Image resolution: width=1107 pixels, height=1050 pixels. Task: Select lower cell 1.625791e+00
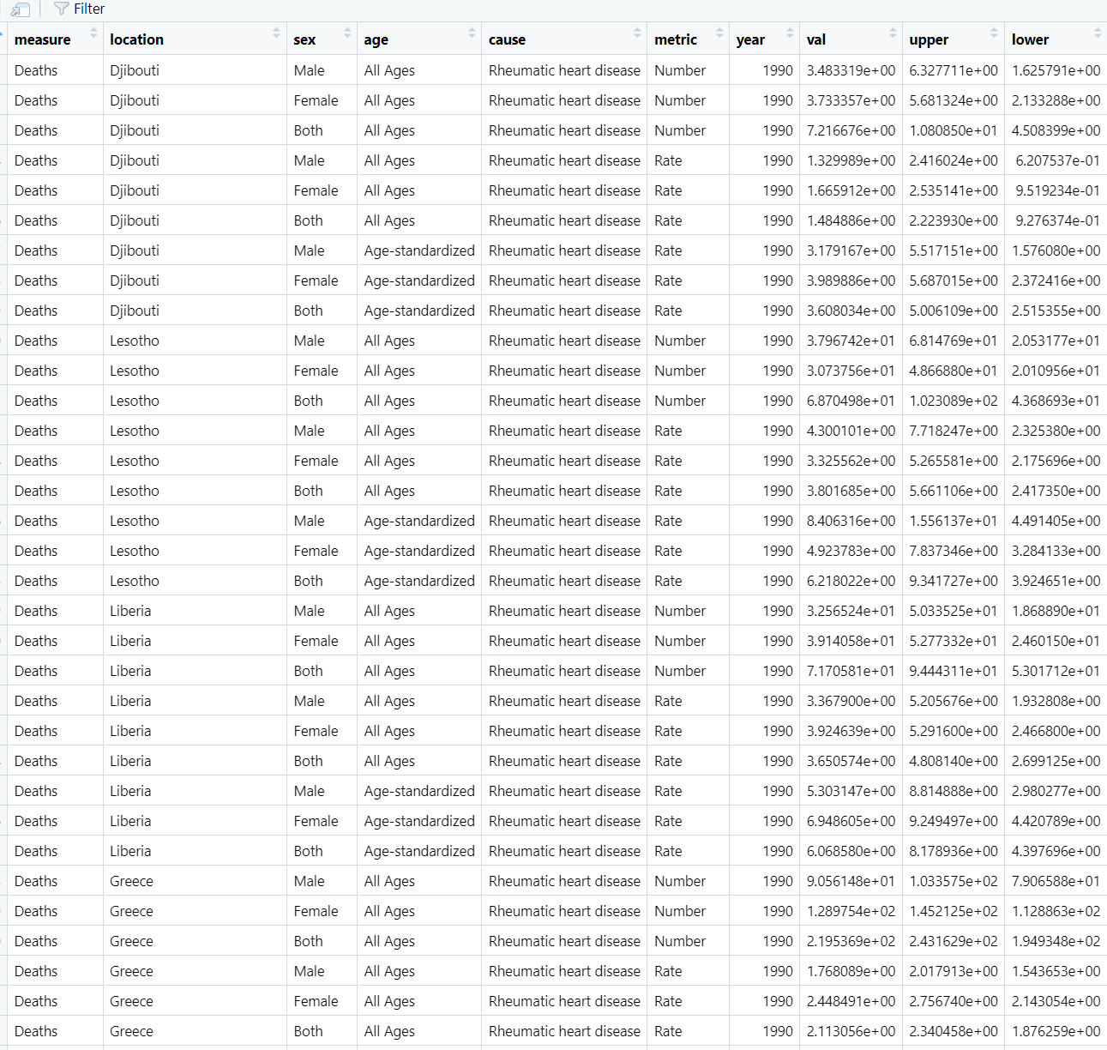(1056, 70)
